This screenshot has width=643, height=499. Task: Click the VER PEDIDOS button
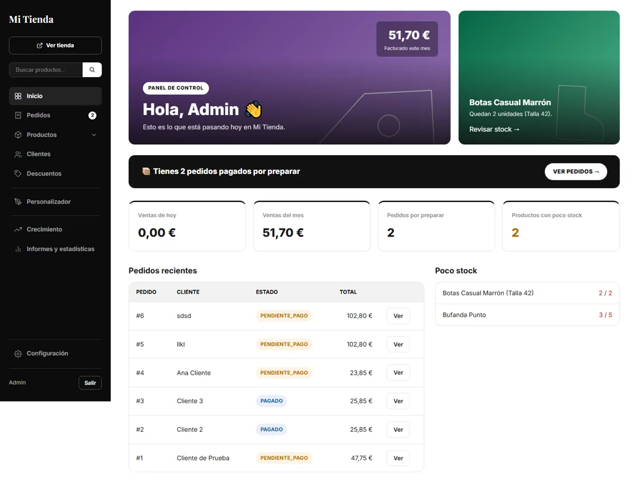click(x=576, y=172)
